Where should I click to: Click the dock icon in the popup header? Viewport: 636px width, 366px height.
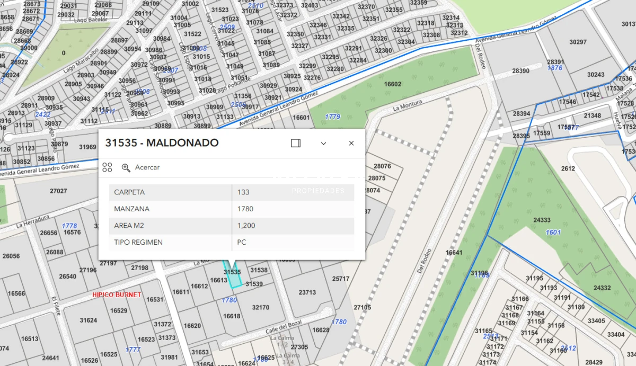(x=295, y=143)
